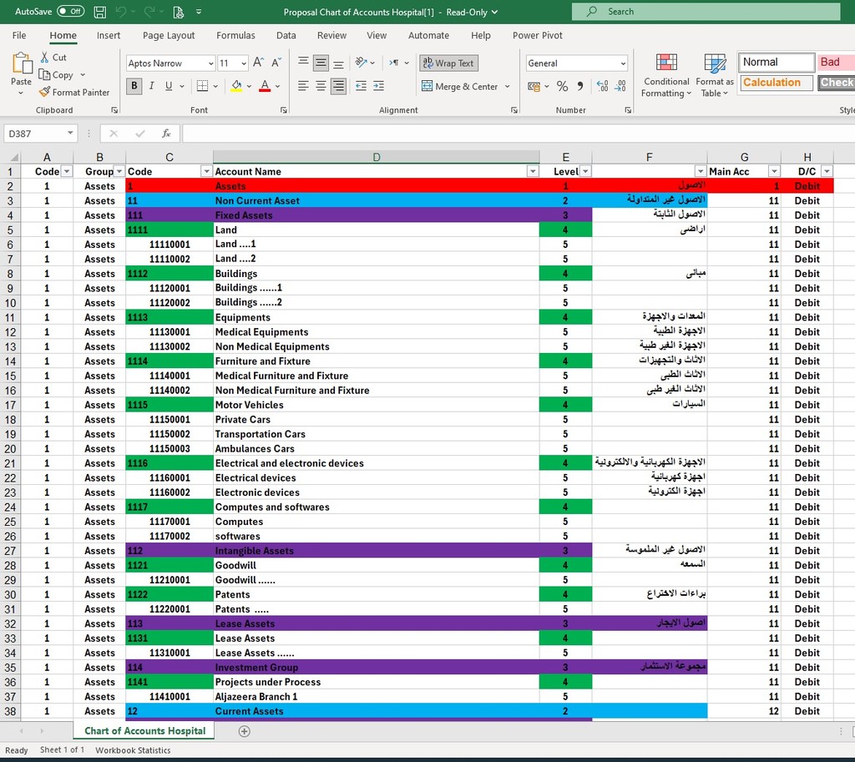The image size is (855, 762).
Task: Open the File menu
Action: coord(19,35)
